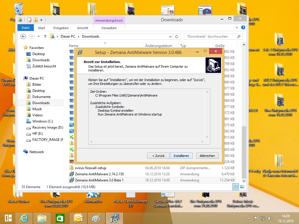Open the Windows Start button

(8, 218)
